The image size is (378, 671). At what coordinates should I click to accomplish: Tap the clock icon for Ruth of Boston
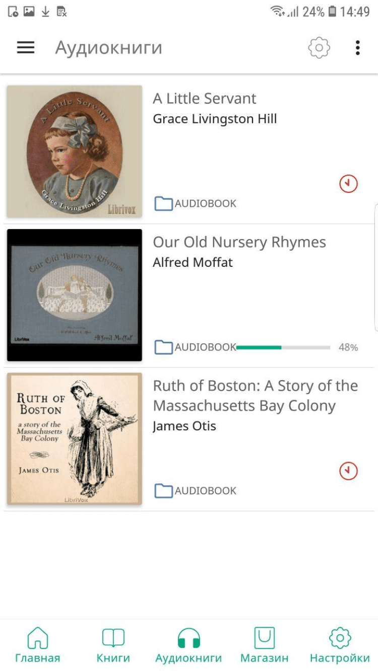click(x=348, y=471)
